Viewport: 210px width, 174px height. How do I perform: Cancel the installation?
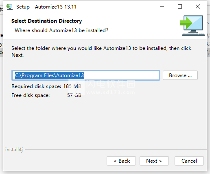[x=189, y=161]
